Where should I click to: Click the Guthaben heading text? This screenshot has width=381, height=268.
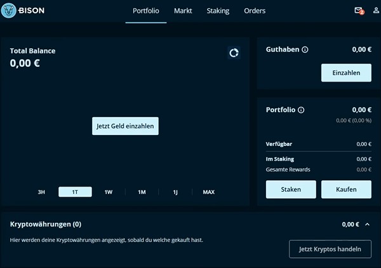(283, 50)
